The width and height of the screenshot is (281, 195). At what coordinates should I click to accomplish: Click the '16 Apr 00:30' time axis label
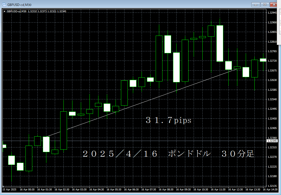(x=27, y=190)
